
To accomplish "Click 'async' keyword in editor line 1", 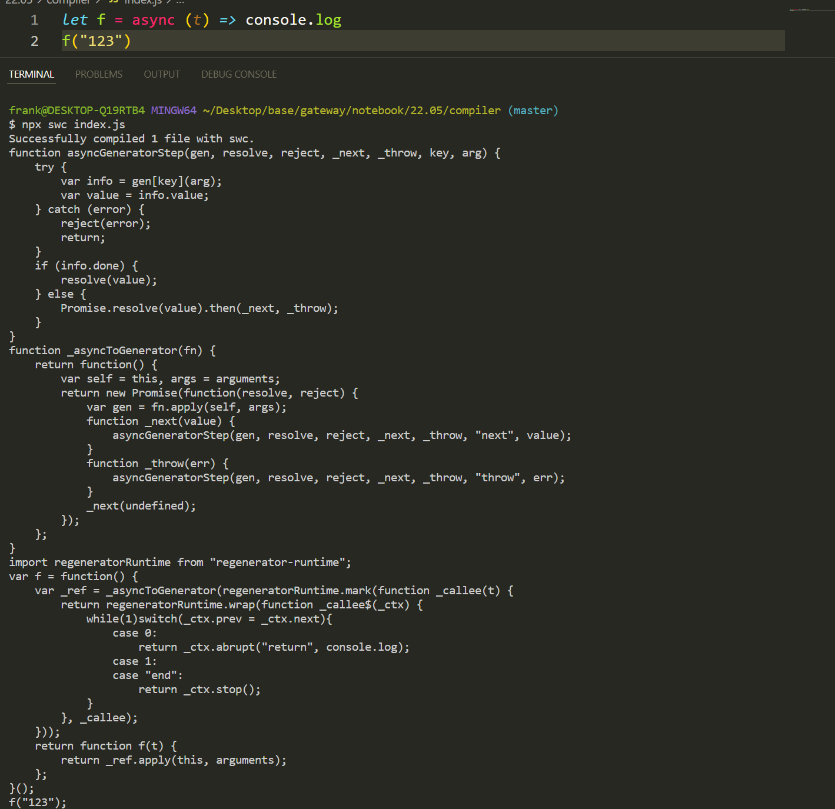I will pyautogui.click(x=153, y=20).
